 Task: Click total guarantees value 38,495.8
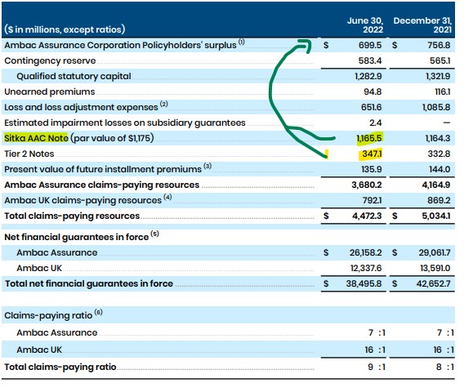pyautogui.click(x=364, y=283)
